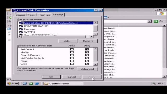This screenshot has width=167, height=94.
Task: Click the Windows logo in Control Panel
Action: tap(162, 14)
